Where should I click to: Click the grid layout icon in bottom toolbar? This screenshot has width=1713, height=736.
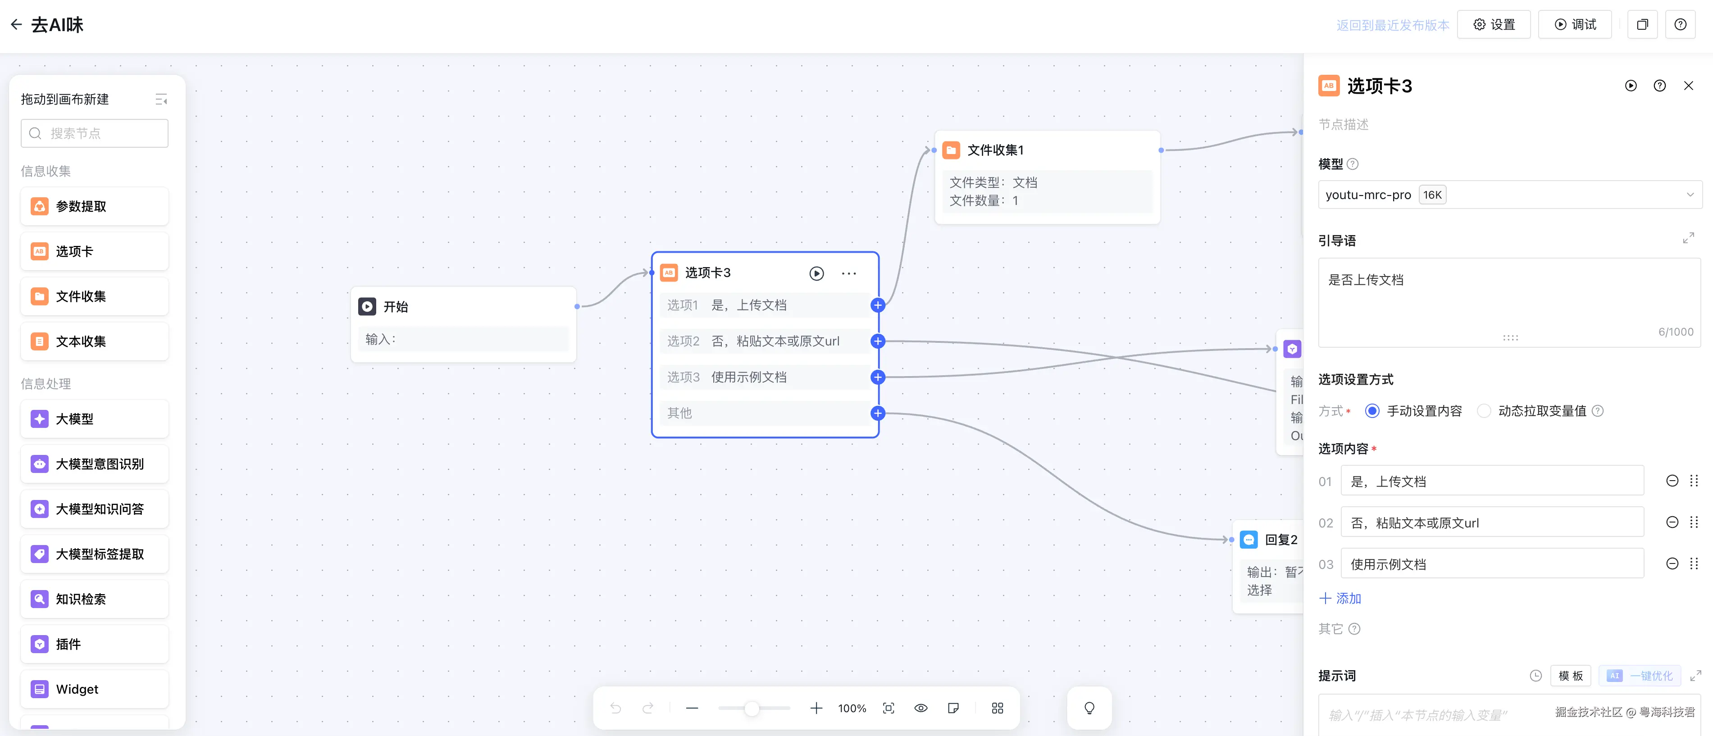[997, 708]
